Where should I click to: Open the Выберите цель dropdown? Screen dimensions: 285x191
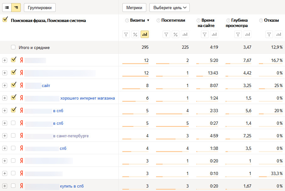pos(169,7)
